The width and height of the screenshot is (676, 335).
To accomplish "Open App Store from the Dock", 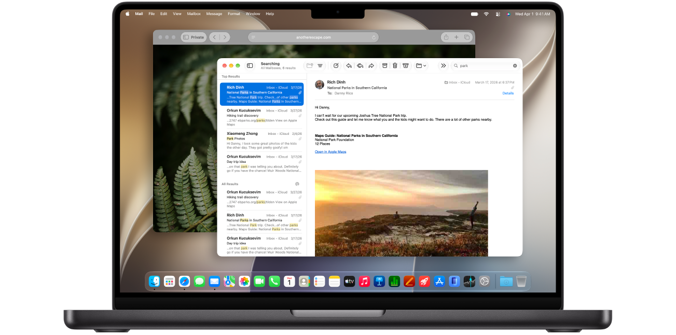I will click(x=439, y=281).
